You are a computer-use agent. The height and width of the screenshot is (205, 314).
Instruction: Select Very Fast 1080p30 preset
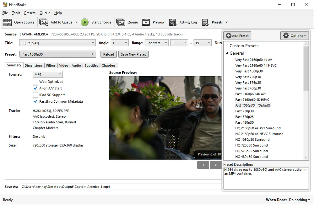click(249, 71)
